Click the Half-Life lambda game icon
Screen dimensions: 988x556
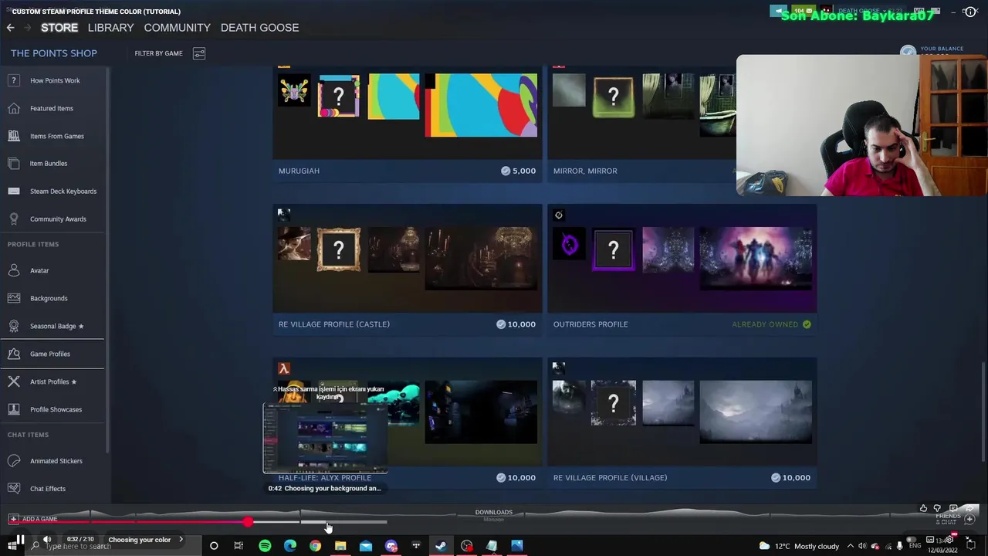(x=284, y=369)
